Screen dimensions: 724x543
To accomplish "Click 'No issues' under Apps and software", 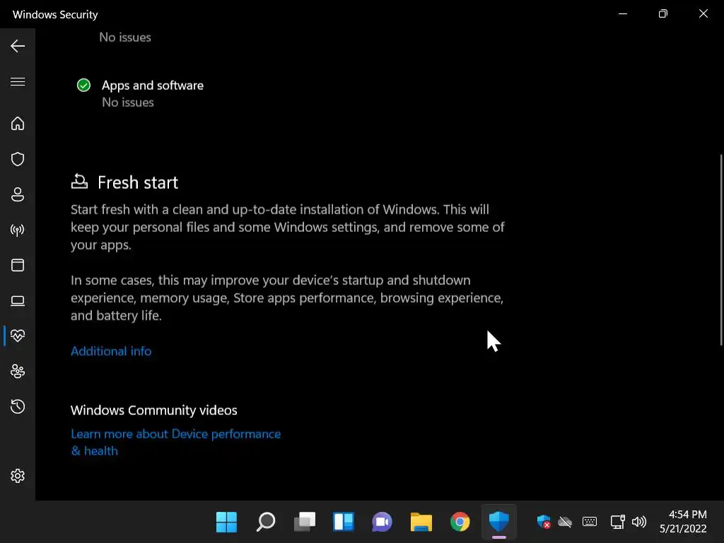I will click(x=128, y=103).
